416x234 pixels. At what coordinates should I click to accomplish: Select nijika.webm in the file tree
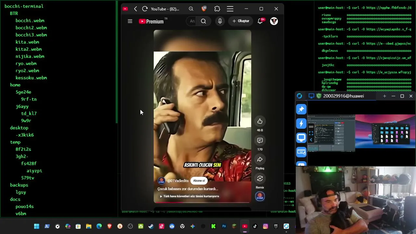[x=30, y=56]
